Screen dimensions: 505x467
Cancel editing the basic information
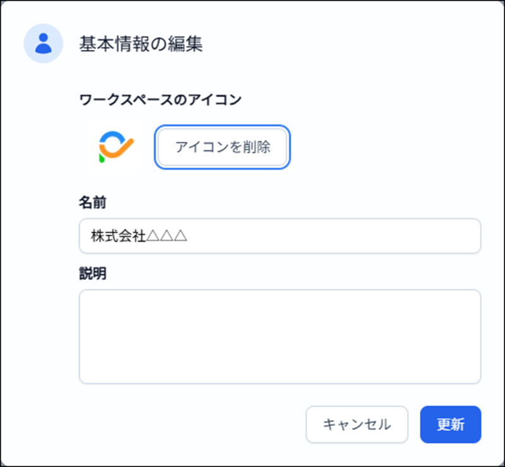pos(357,424)
